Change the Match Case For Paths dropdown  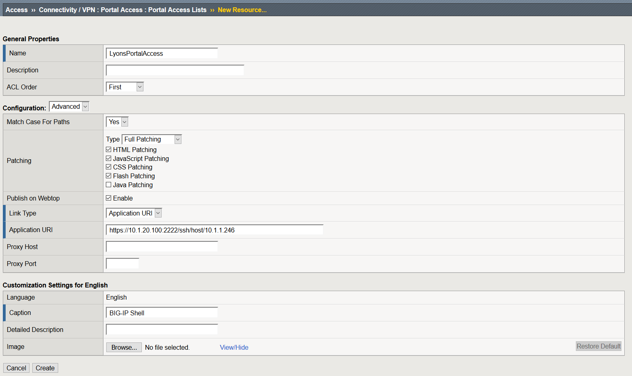tap(117, 122)
